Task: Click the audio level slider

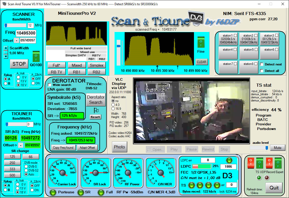Action: point(259,148)
